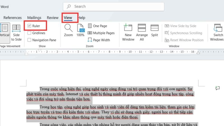Choose Multiple Pages zoom view
Screen dimensions: 224x126
(101, 33)
